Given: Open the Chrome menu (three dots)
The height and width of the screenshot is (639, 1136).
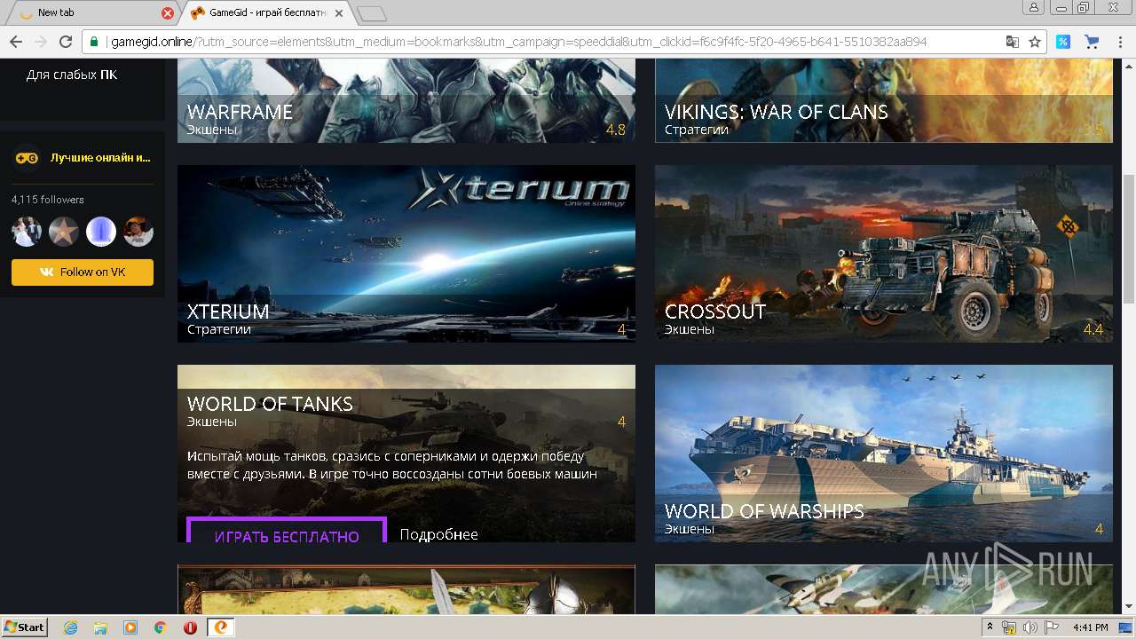Looking at the screenshot, I should point(1119,42).
